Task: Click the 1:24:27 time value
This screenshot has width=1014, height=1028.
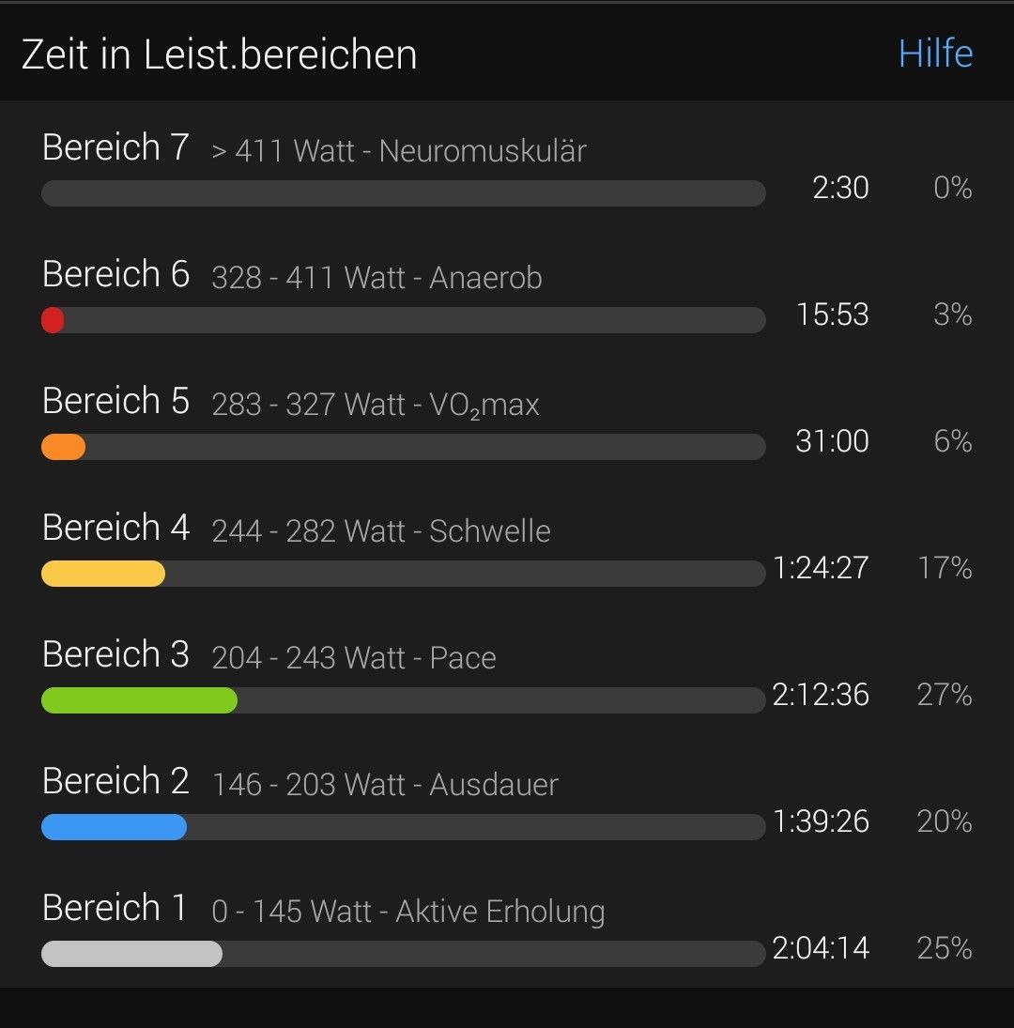Action: pos(821,568)
